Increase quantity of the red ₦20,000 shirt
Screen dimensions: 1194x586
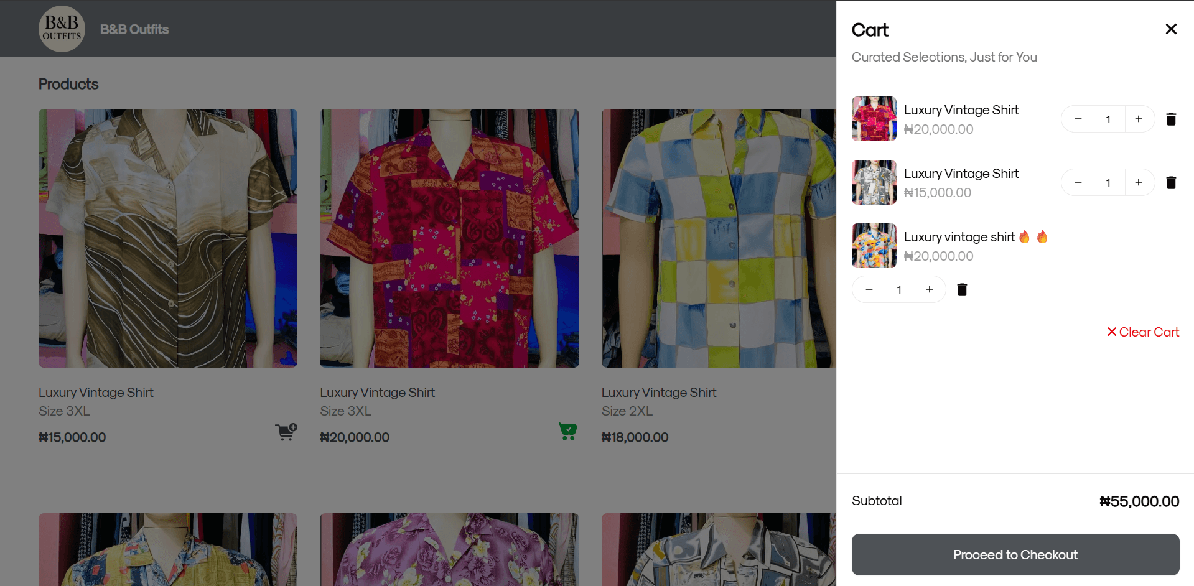click(1138, 119)
